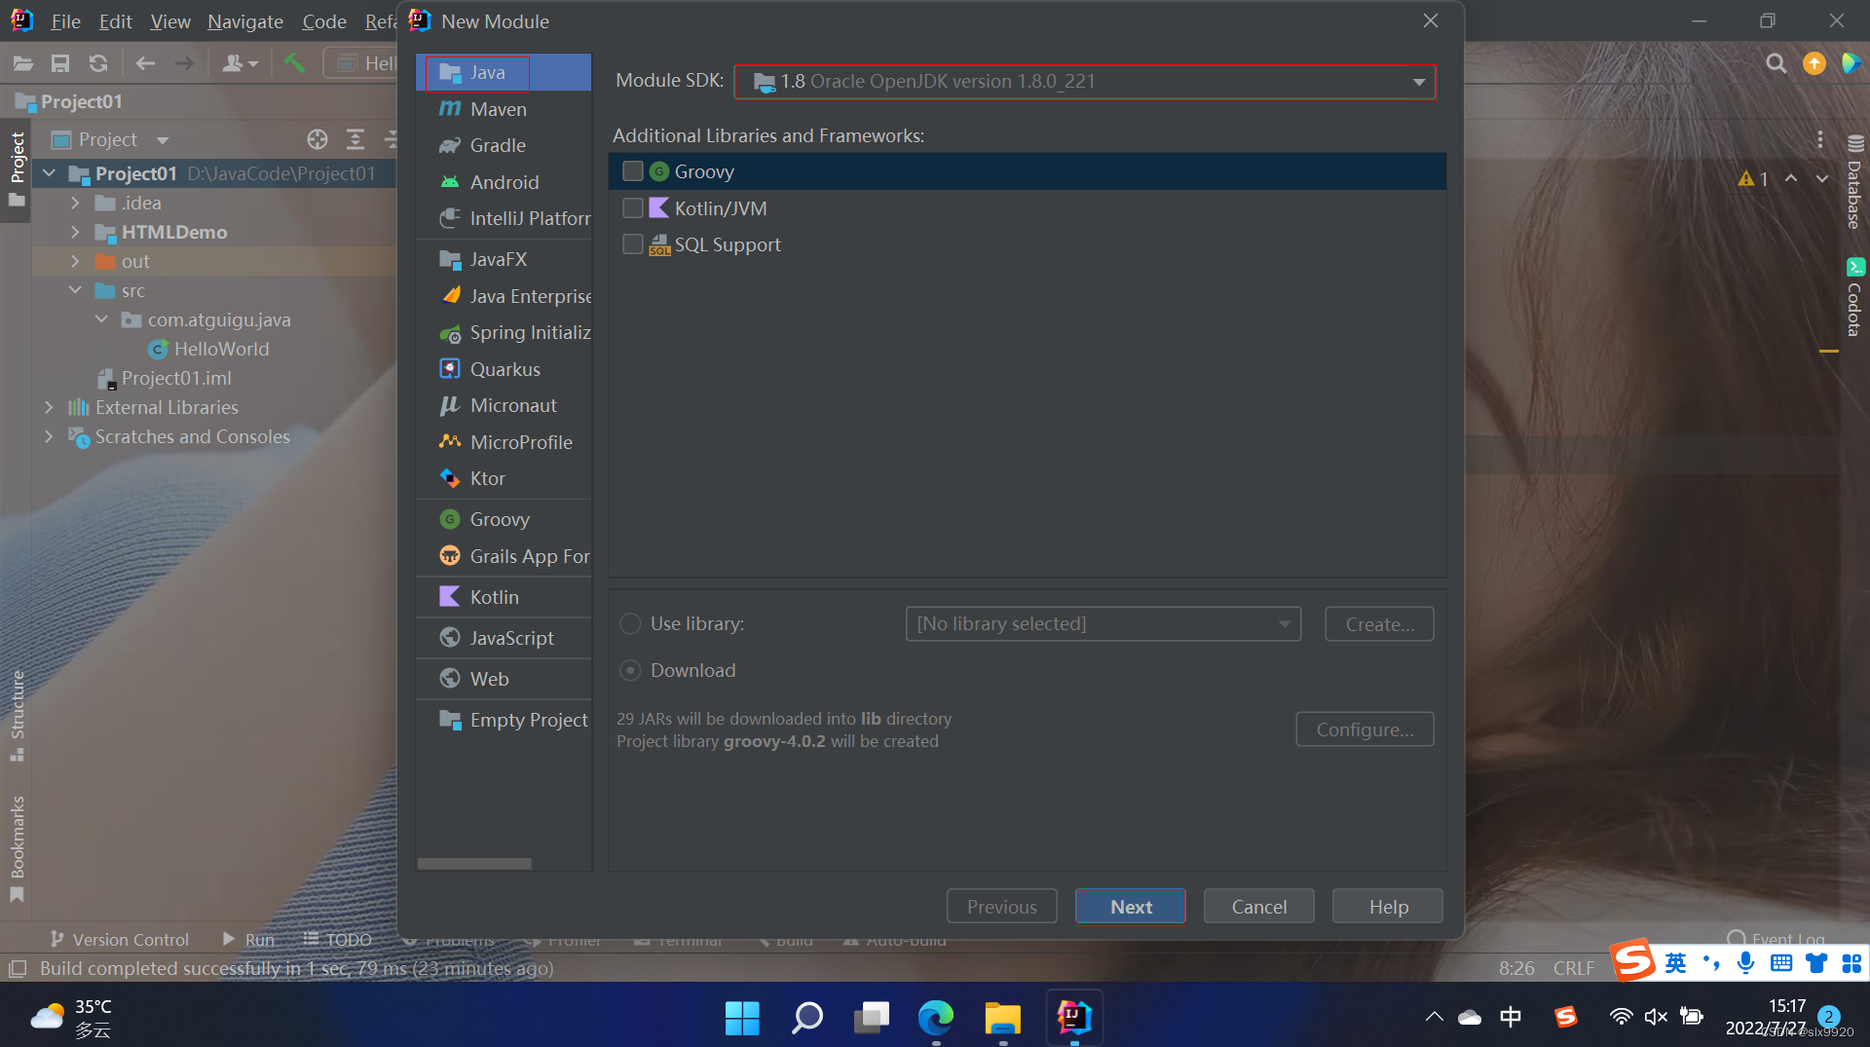The width and height of the screenshot is (1870, 1047).
Task: Select MicroProfile module type
Action: click(504, 442)
